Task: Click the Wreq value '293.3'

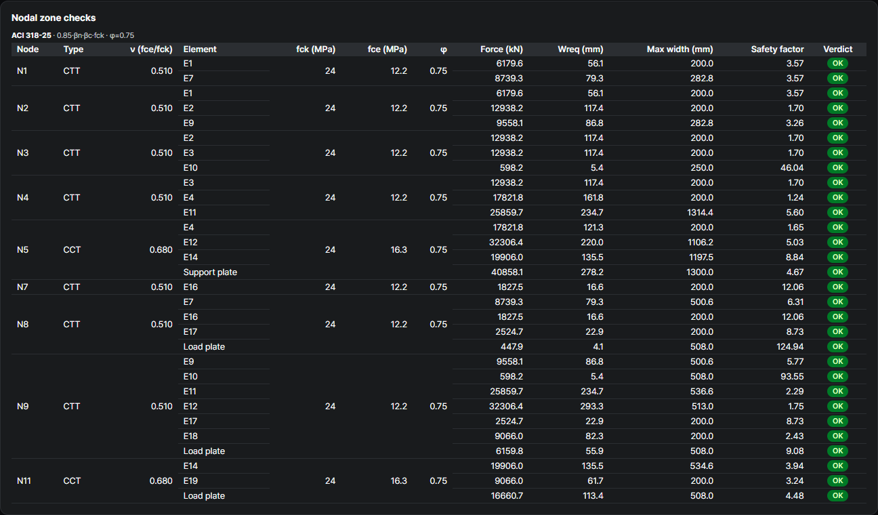Action: (593, 406)
